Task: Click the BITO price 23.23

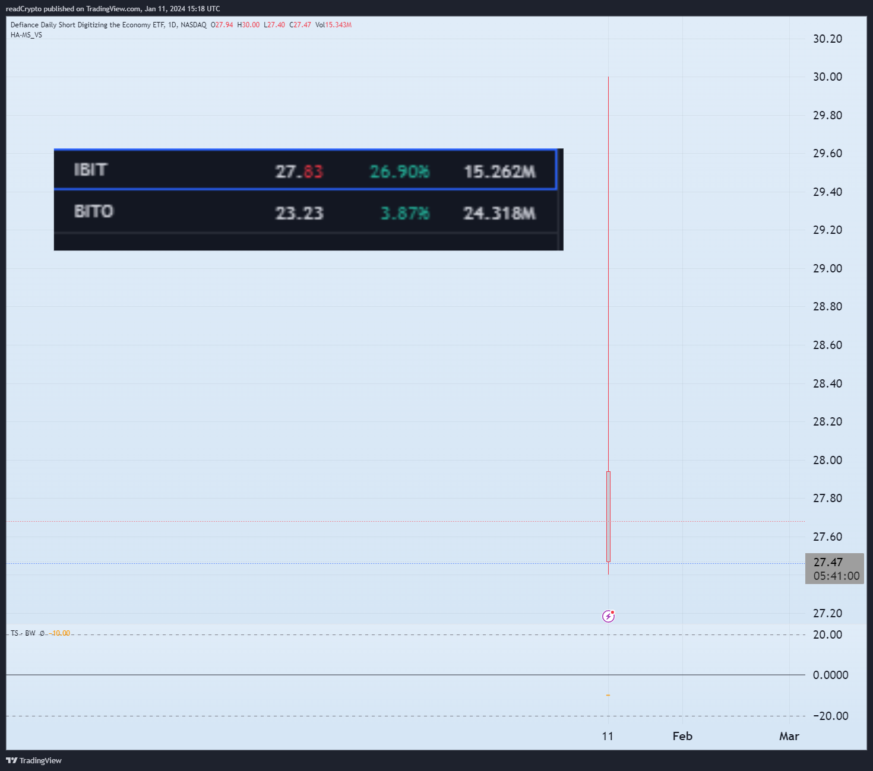Action: pyautogui.click(x=299, y=213)
